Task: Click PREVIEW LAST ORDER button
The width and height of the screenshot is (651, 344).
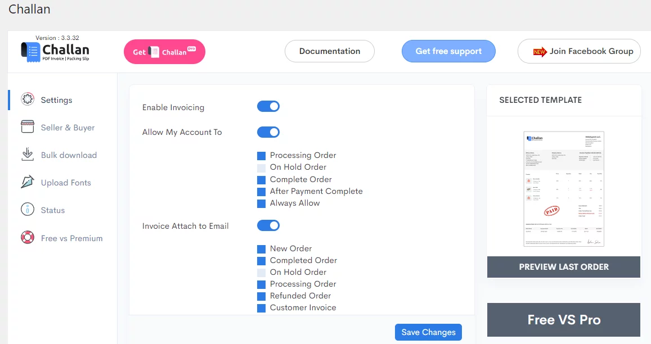Action: tap(564, 267)
